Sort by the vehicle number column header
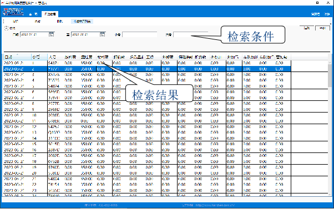This screenshot has width=334, height=209. click(x=55, y=57)
